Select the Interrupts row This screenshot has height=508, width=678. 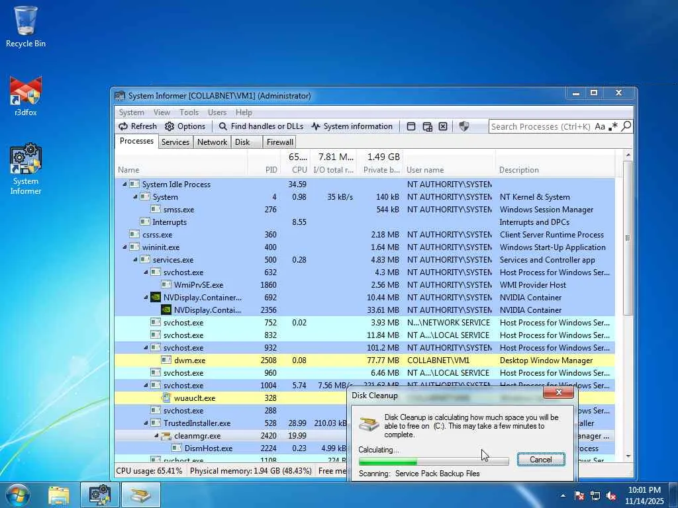tap(365, 222)
